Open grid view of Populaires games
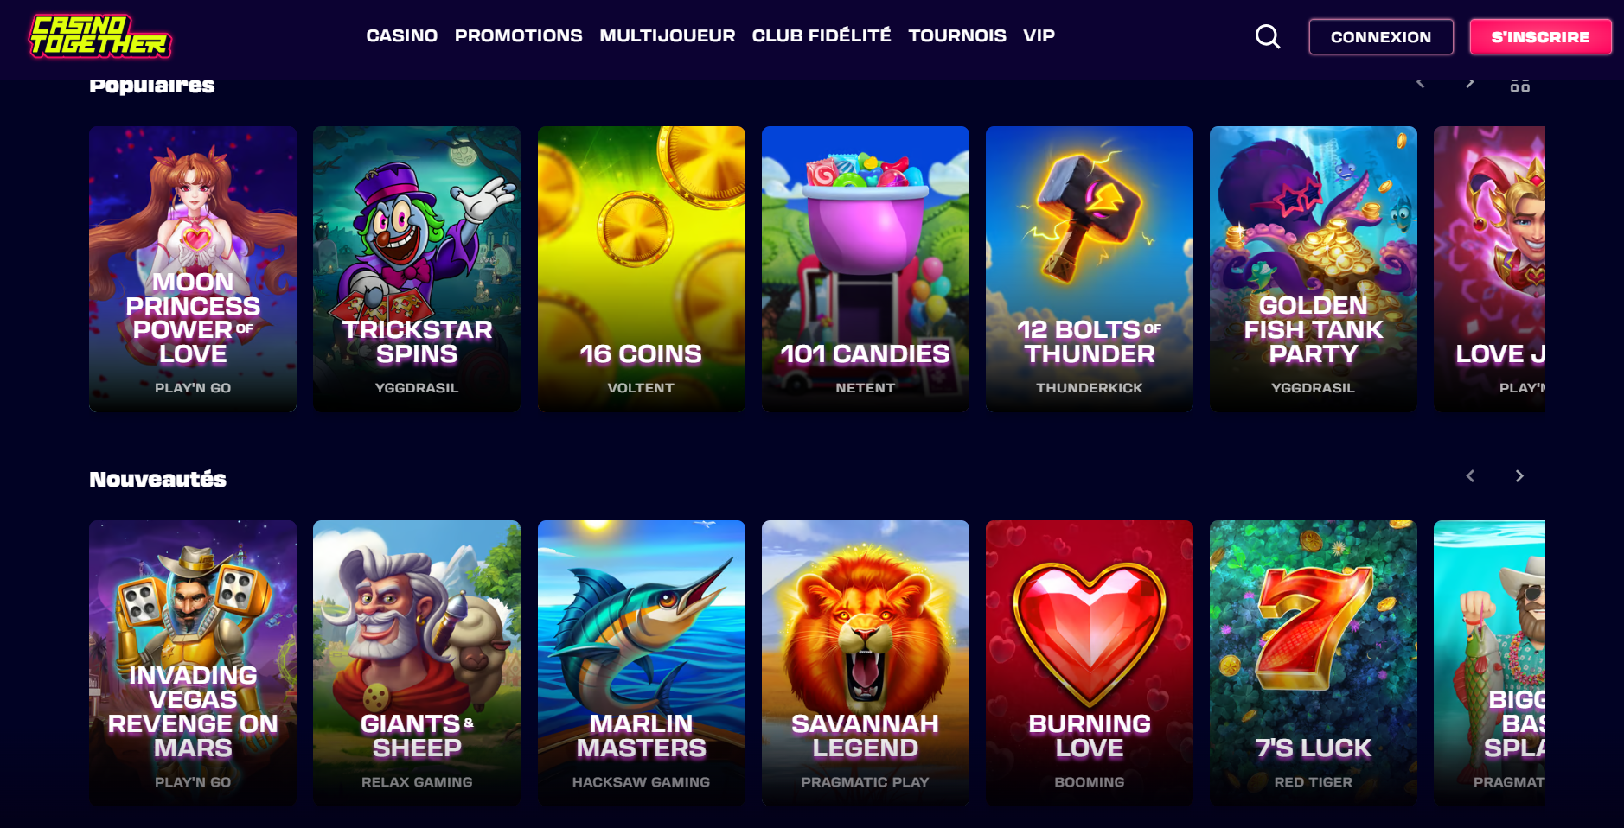This screenshot has width=1624, height=828. coord(1519,85)
